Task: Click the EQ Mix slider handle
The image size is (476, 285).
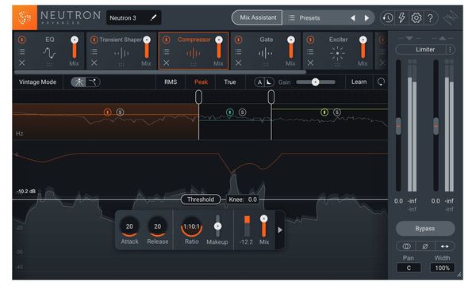Action: [75, 40]
